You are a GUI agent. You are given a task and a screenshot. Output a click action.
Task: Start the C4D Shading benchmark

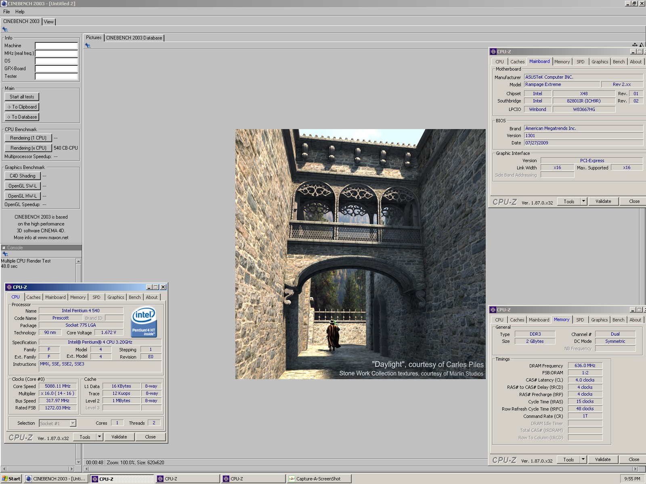click(x=23, y=176)
